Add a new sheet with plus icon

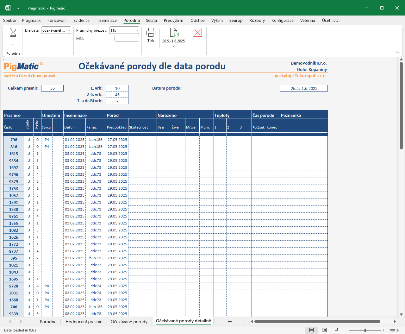[x=230, y=322]
